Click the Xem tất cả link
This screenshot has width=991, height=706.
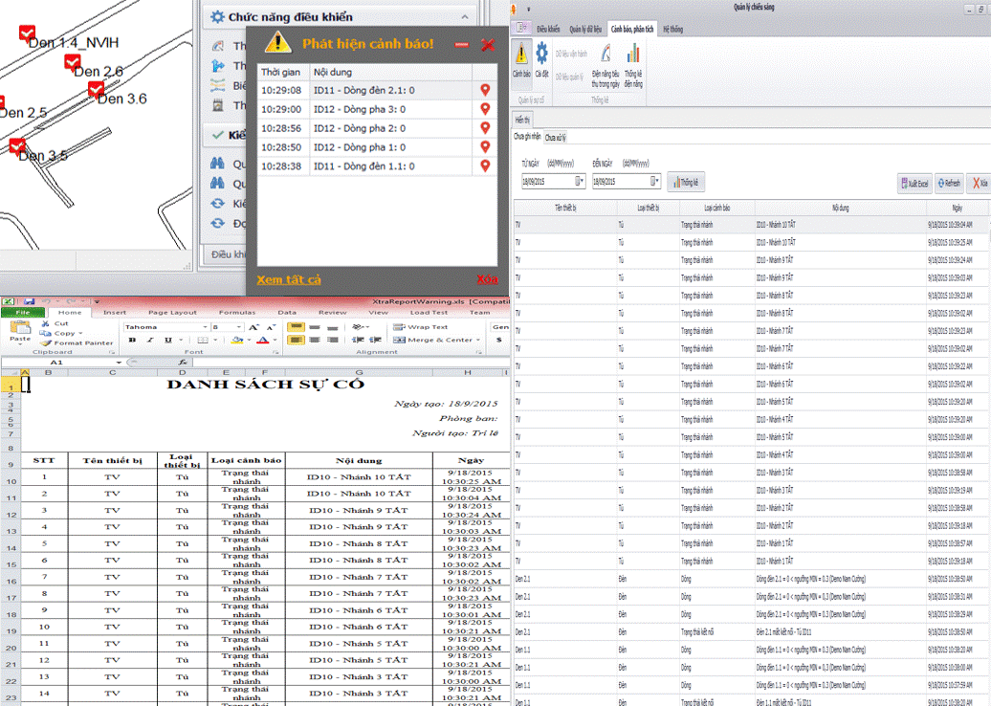click(x=288, y=279)
